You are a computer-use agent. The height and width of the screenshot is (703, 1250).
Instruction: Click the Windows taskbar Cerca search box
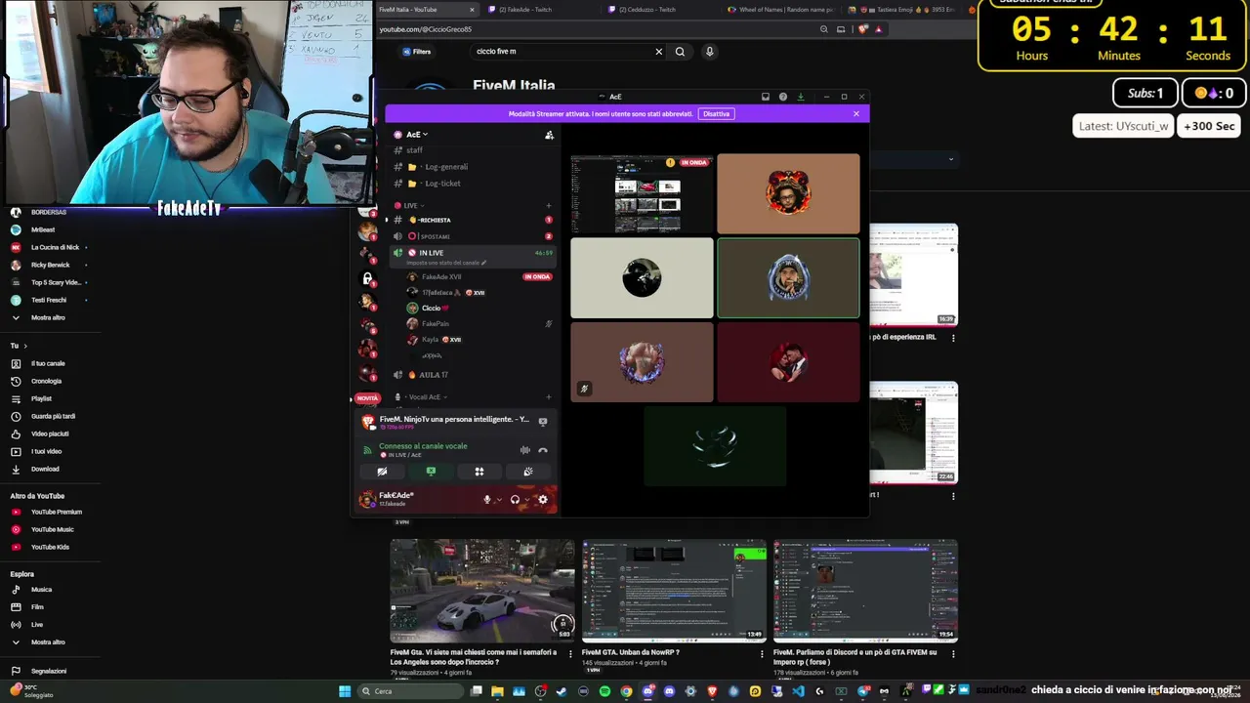click(x=409, y=691)
